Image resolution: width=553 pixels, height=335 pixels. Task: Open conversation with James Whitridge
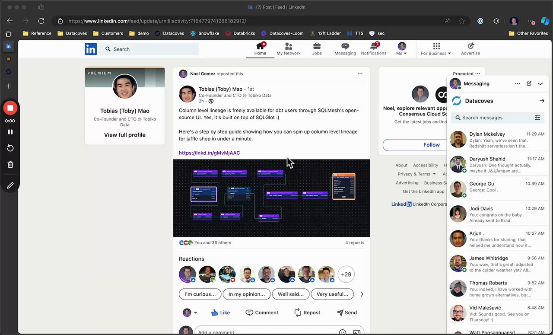coord(498,264)
